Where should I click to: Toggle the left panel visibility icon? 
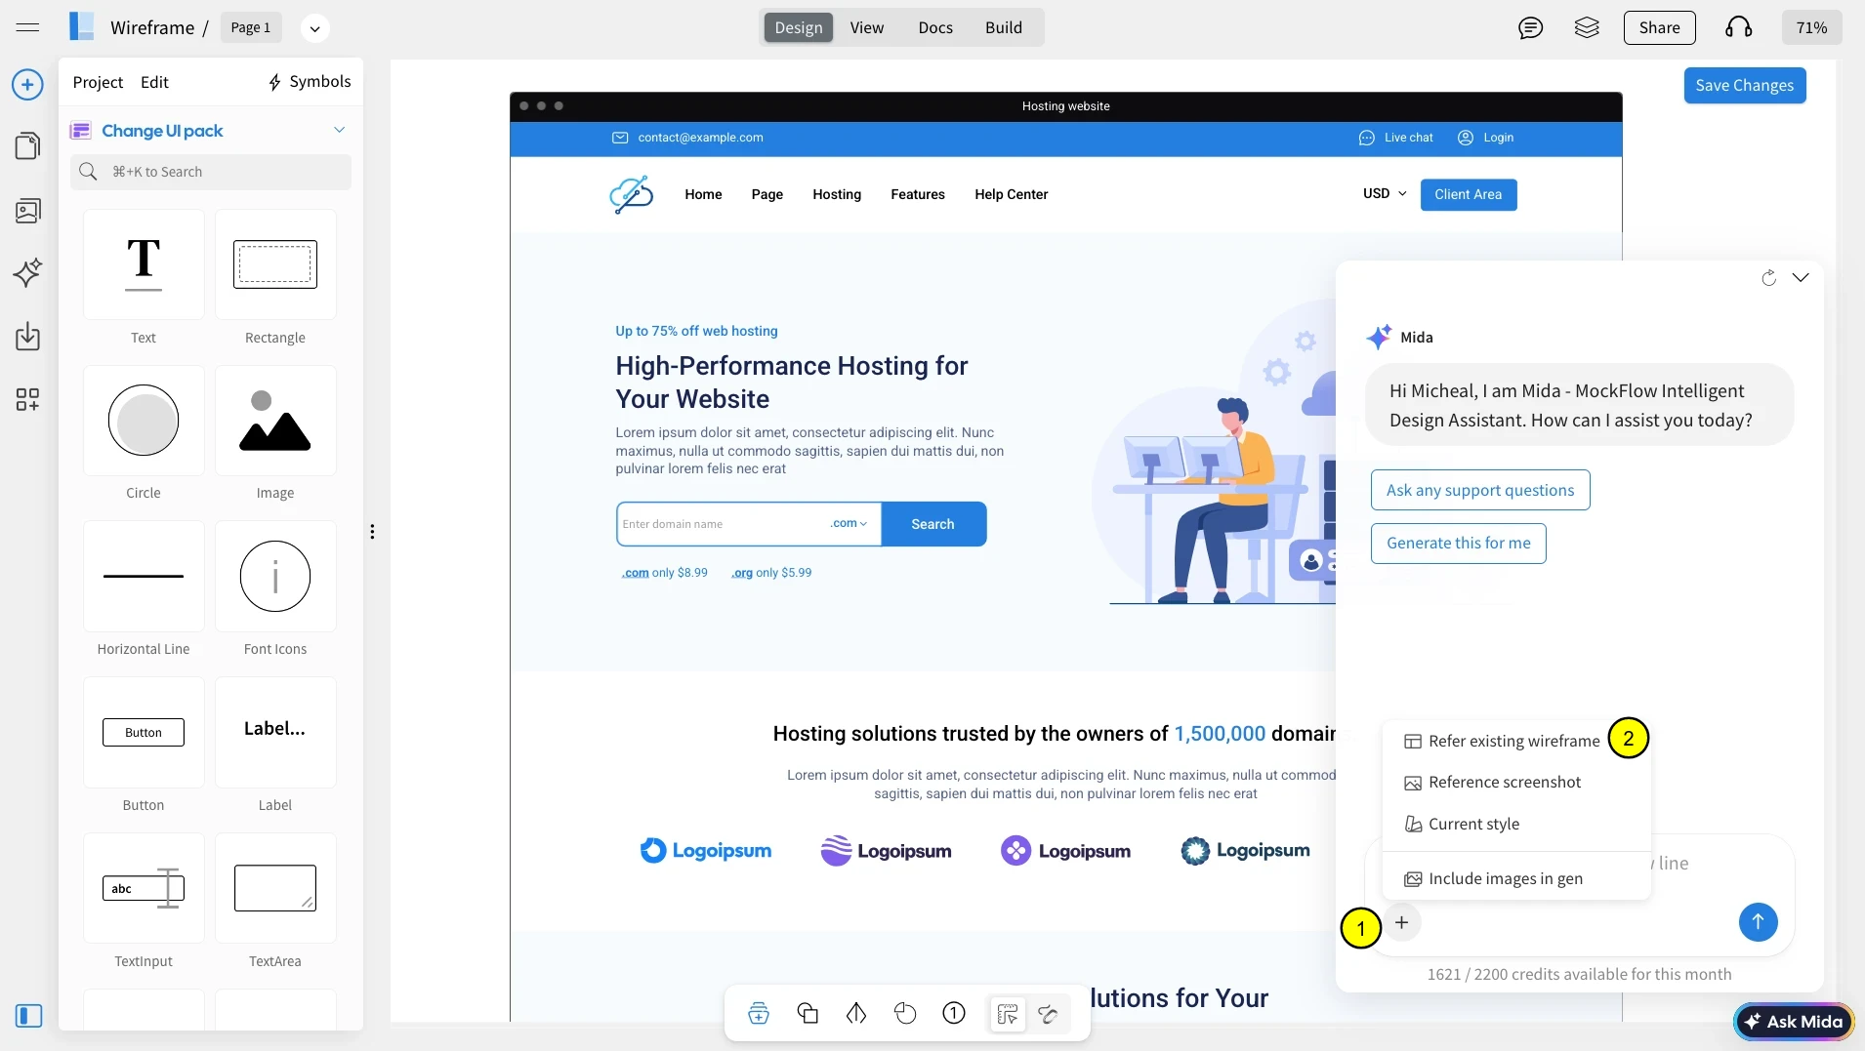click(x=28, y=1016)
